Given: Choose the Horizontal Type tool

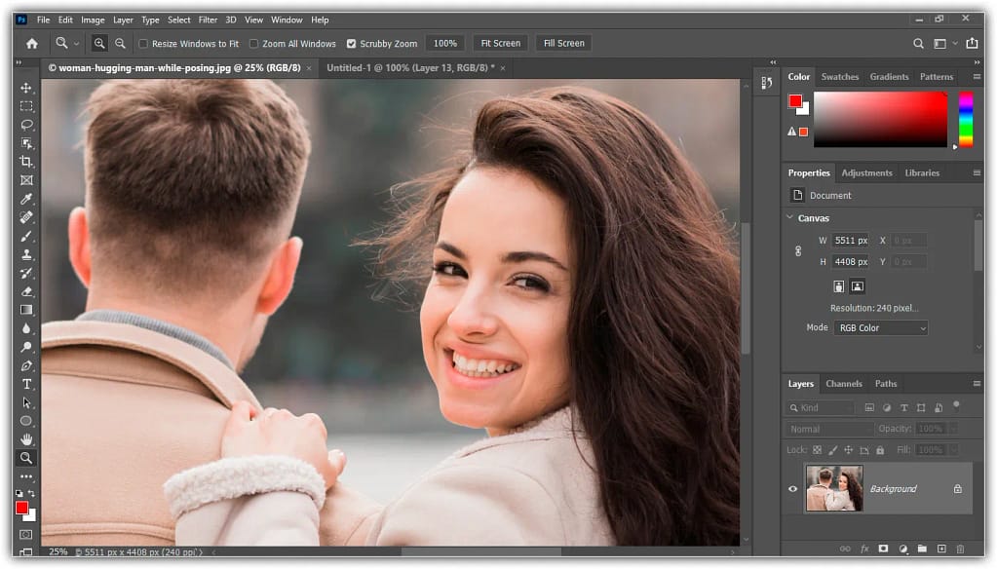Looking at the screenshot, I should tap(26, 384).
